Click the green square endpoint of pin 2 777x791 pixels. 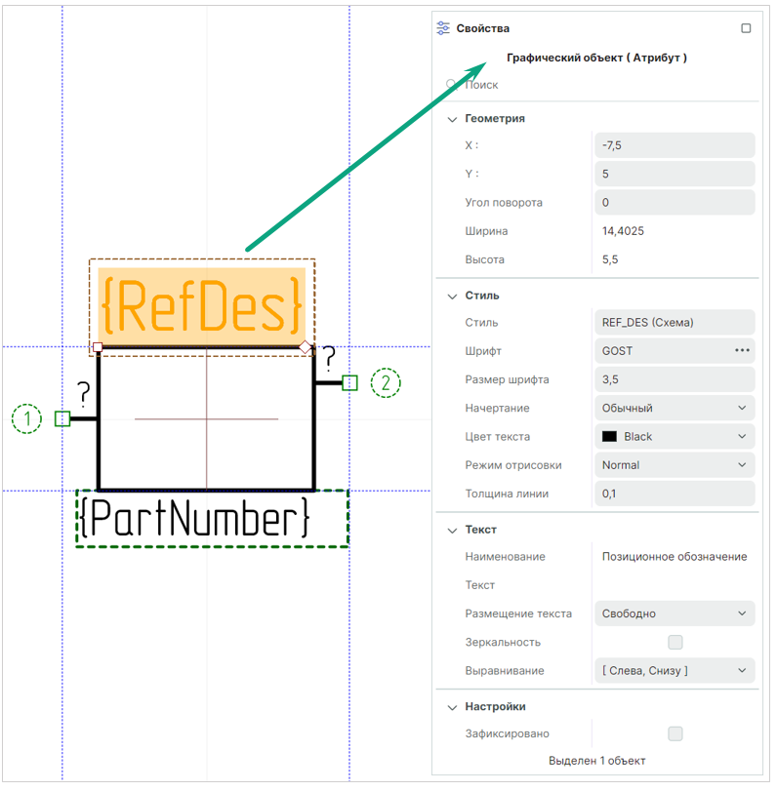coord(350,382)
